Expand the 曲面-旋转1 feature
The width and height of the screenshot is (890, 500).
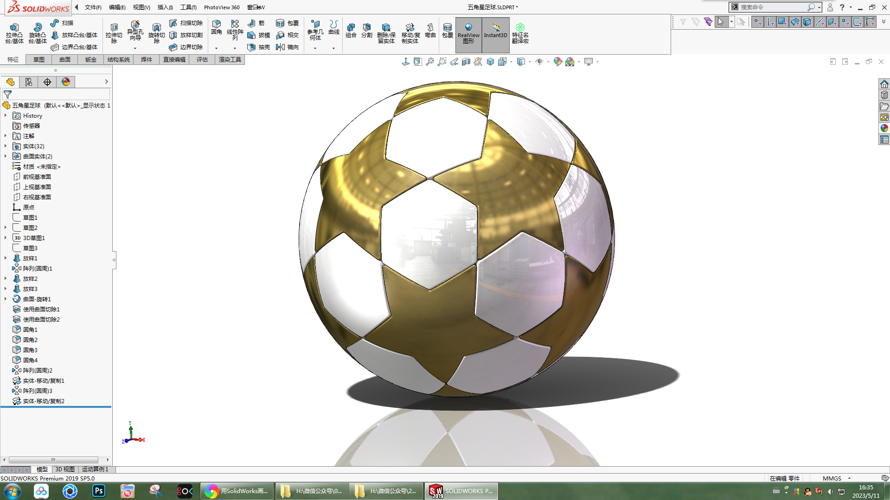click(x=6, y=299)
